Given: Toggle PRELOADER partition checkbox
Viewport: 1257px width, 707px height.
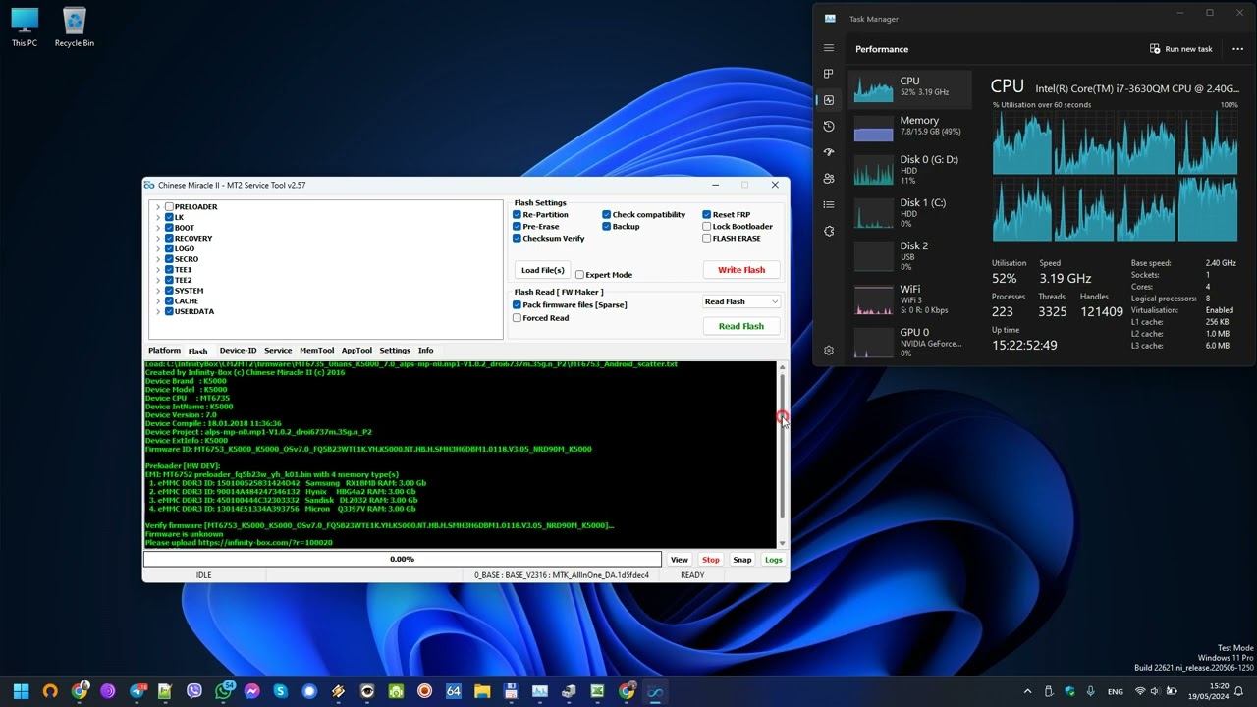Looking at the screenshot, I should point(169,206).
